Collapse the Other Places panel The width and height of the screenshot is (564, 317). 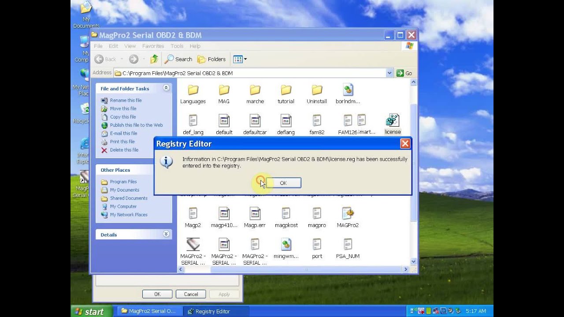(x=166, y=170)
